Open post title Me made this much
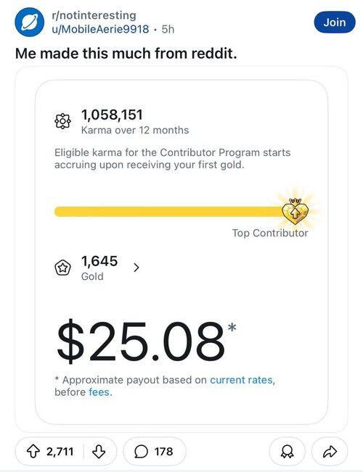The image size is (363, 472). coord(126,54)
